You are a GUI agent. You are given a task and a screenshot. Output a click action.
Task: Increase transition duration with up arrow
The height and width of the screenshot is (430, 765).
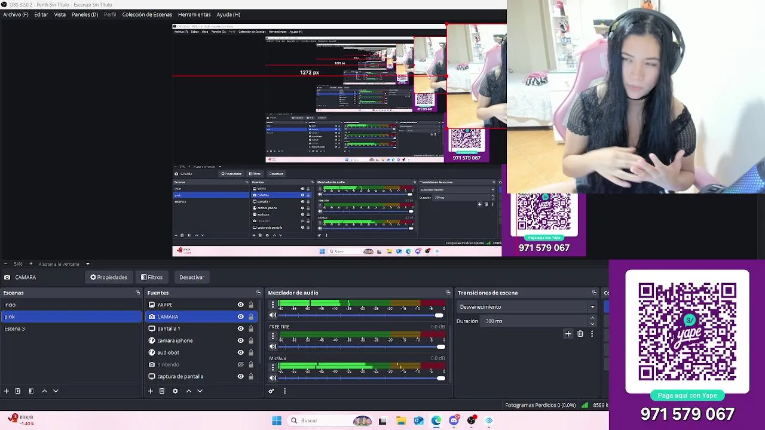point(592,319)
